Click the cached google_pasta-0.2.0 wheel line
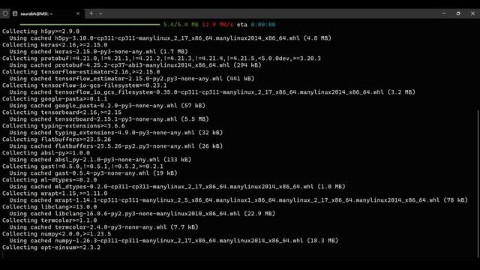480x270 pixels. click(107, 106)
